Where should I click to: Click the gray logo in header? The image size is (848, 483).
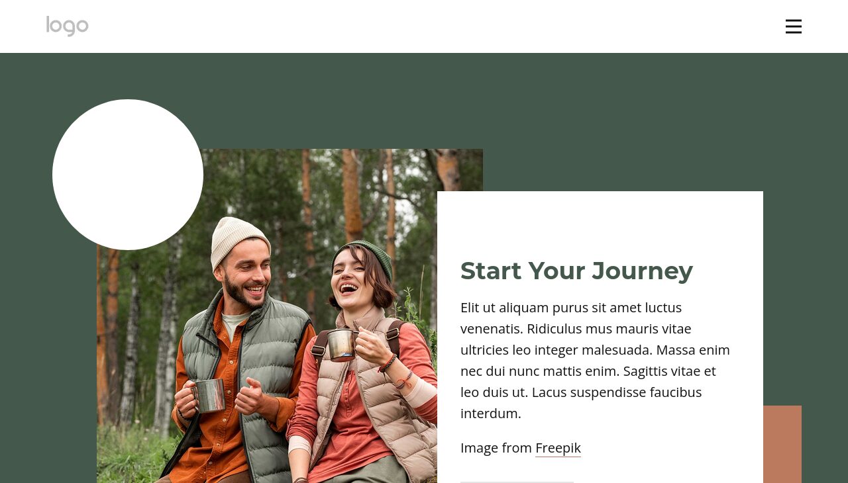pos(67,26)
